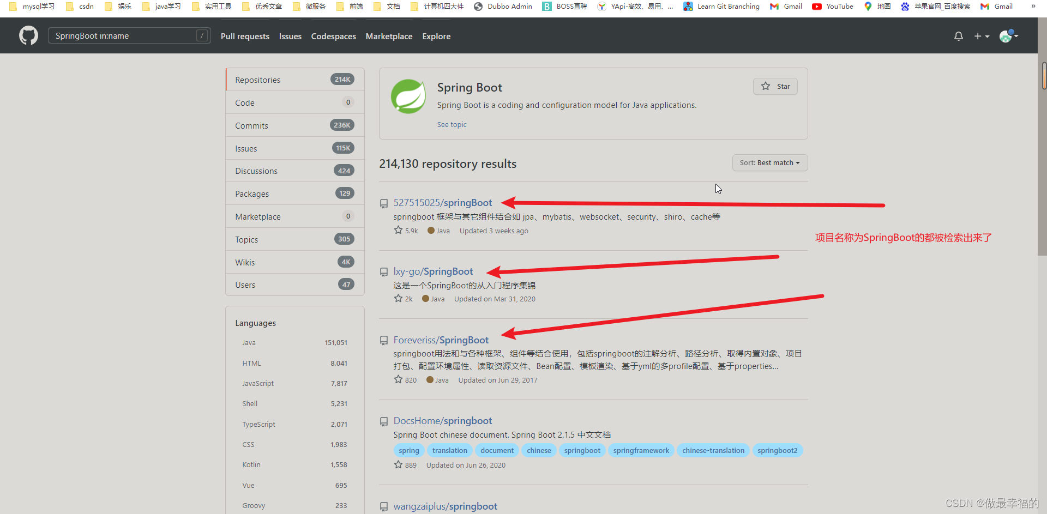Click the springframework topic tag

click(x=641, y=450)
